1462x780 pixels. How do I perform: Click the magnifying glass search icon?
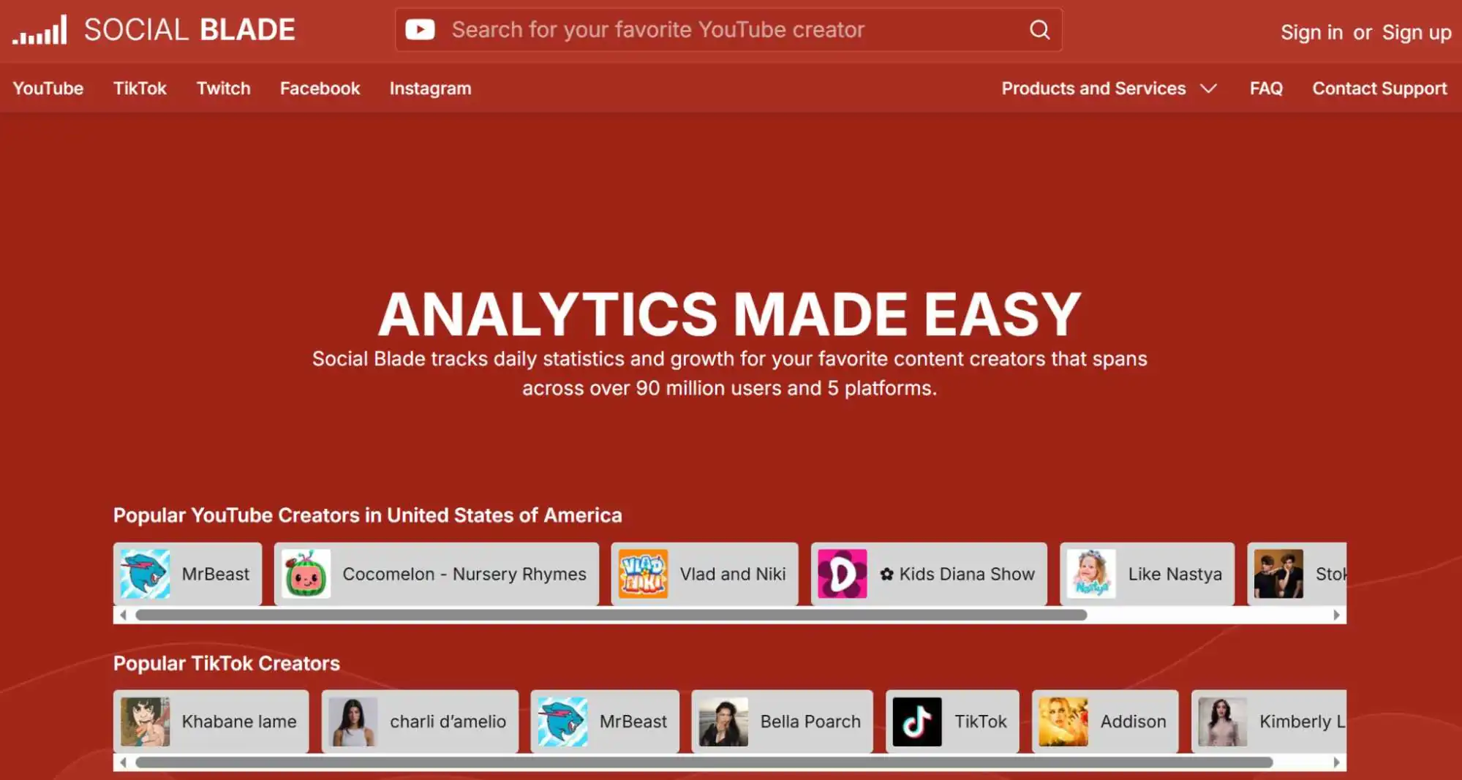tap(1039, 30)
